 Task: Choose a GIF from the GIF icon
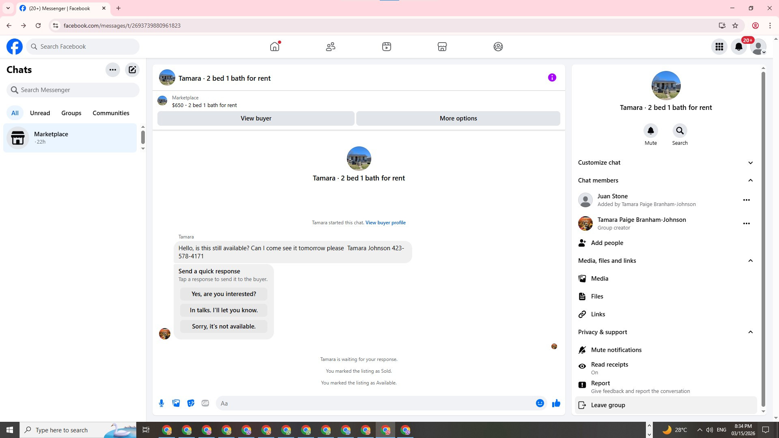pyautogui.click(x=205, y=403)
